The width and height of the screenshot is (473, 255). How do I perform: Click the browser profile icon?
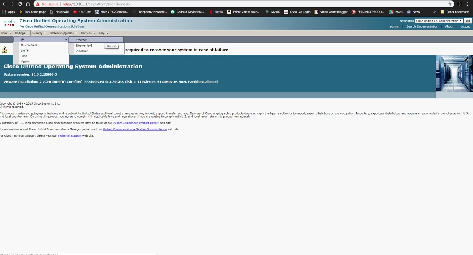point(460,4)
